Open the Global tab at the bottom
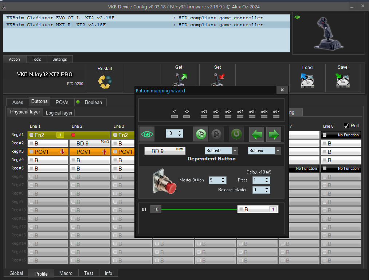Viewport: 369px width, 280px height. point(16,273)
